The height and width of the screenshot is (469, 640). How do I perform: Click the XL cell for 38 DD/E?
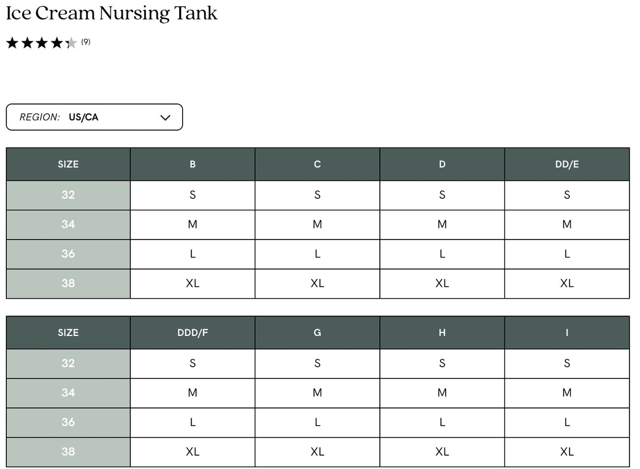point(567,284)
